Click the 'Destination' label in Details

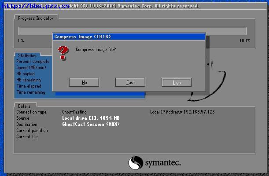[x=27, y=124]
